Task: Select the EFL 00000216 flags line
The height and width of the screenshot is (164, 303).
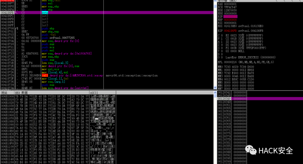Action: click(246, 62)
